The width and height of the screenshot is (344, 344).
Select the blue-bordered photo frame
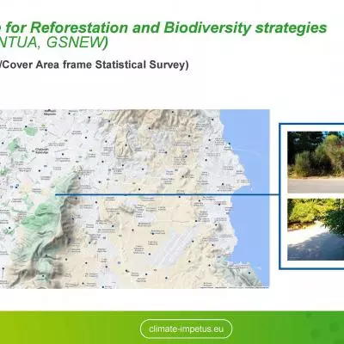[x=311, y=196]
